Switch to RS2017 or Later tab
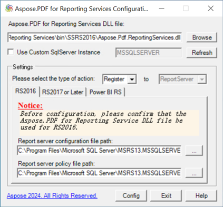 pyautogui.click(x=63, y=92)
